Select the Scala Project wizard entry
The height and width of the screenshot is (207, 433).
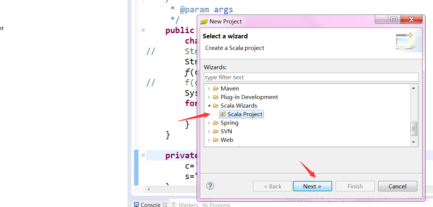[242, 114]
